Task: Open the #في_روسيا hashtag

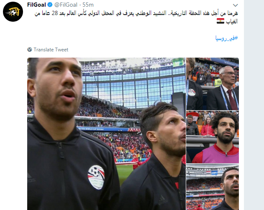Action: point(227,38)
